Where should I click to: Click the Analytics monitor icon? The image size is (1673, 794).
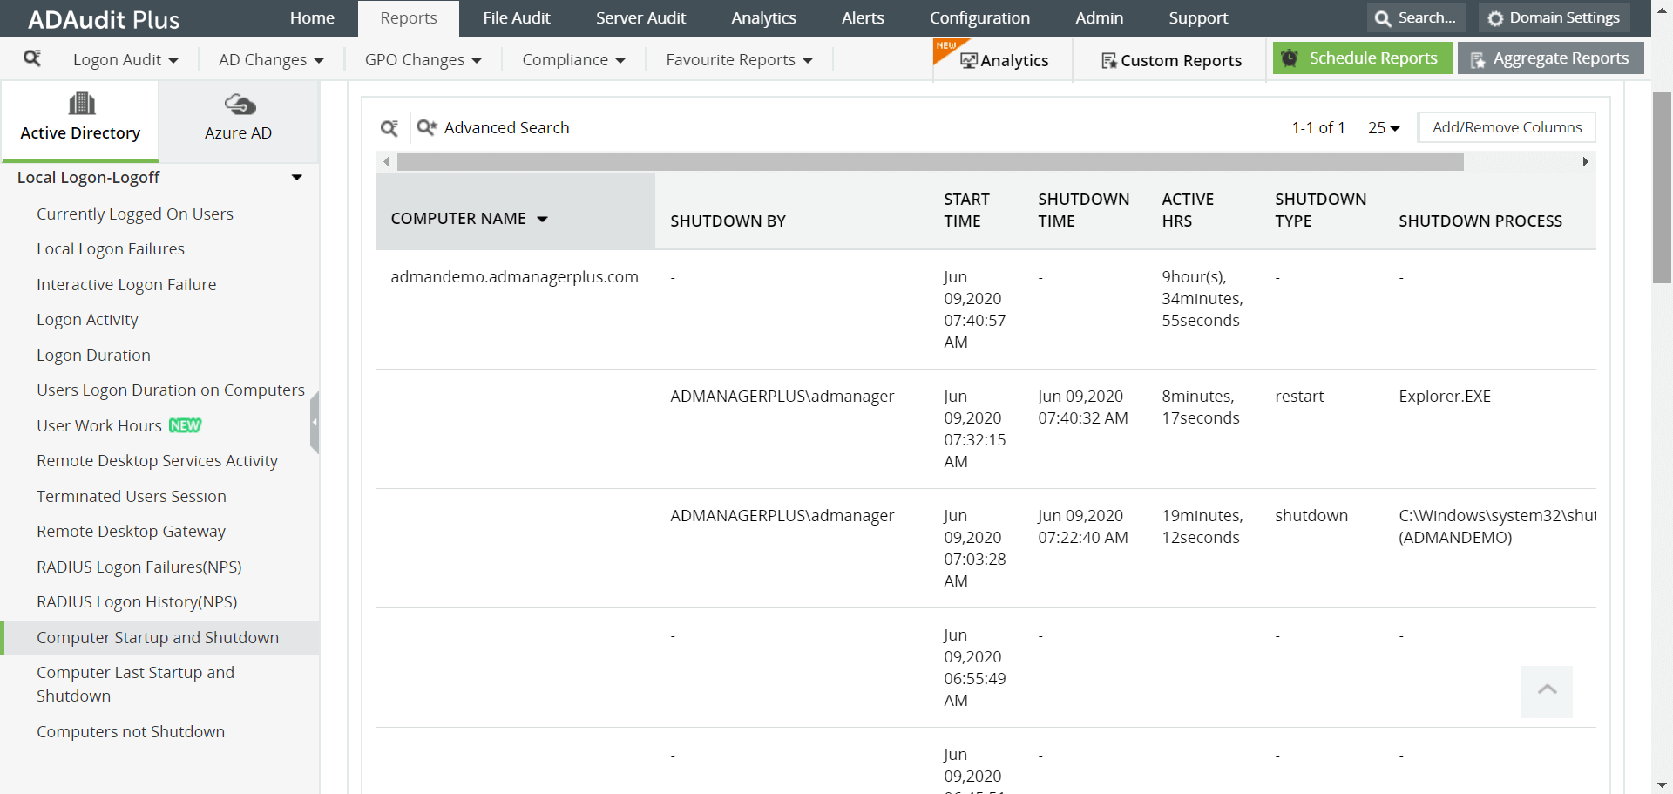tap(969, 60)
